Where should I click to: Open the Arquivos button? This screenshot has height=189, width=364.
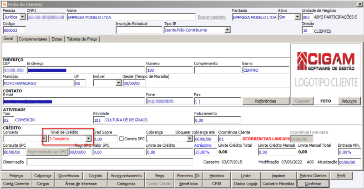click(349, 101)
